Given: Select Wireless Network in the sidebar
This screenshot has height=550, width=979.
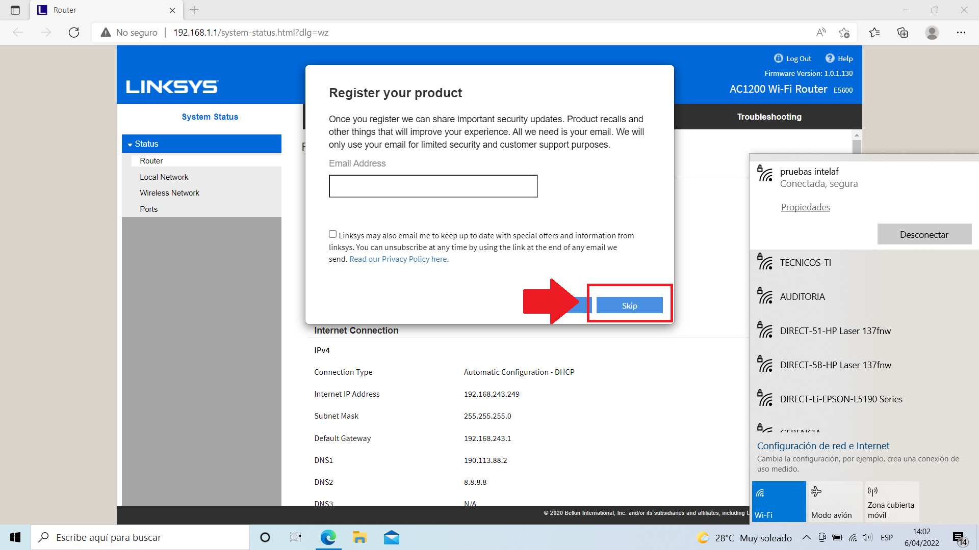Looking at the screenshot, I should click(169, 193).
